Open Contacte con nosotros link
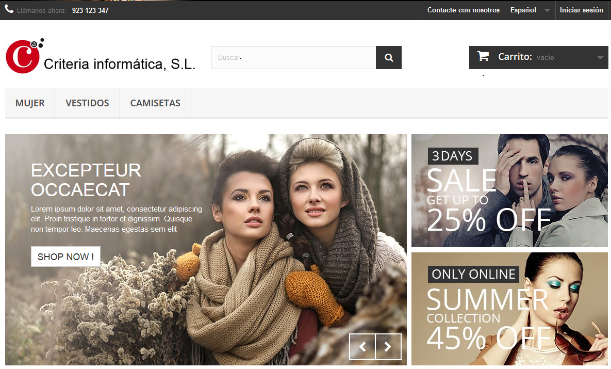The image size is (611, 369). coord(464,10)
